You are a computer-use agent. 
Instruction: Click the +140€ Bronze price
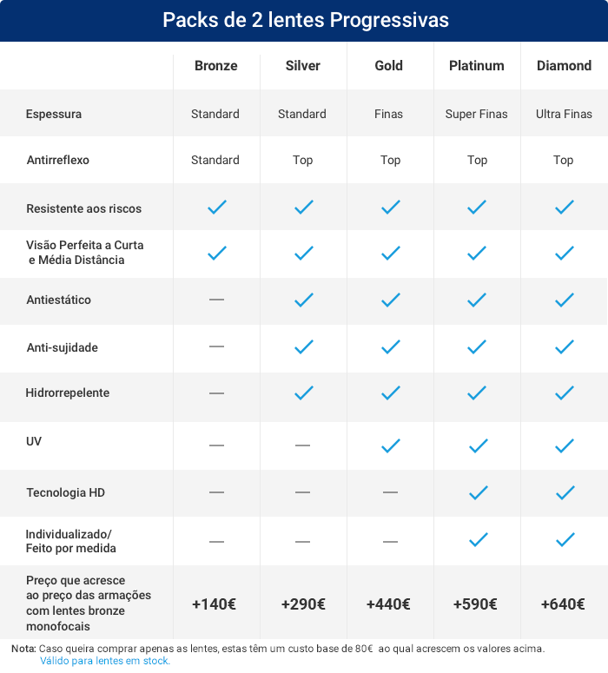tap(215, 604)
